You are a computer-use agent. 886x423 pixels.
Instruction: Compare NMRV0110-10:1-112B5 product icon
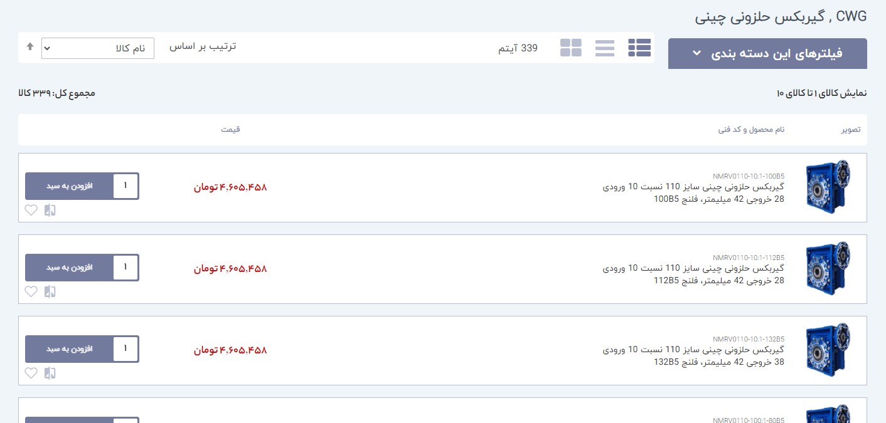click(x=50, y=291)
